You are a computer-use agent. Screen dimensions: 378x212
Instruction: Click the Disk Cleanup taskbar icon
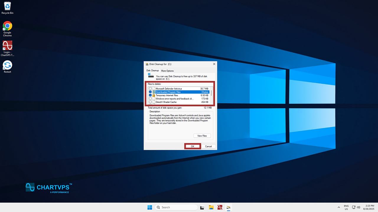pos(228,207)
